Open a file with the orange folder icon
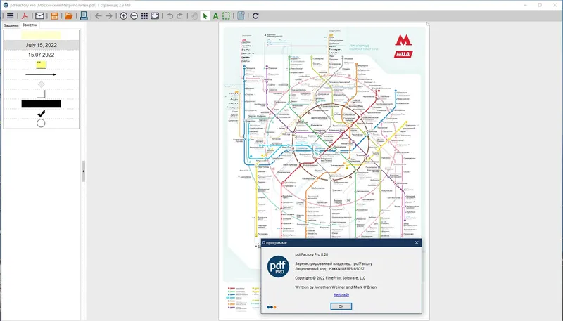This screenshot has width=563, height=321. 68,15
